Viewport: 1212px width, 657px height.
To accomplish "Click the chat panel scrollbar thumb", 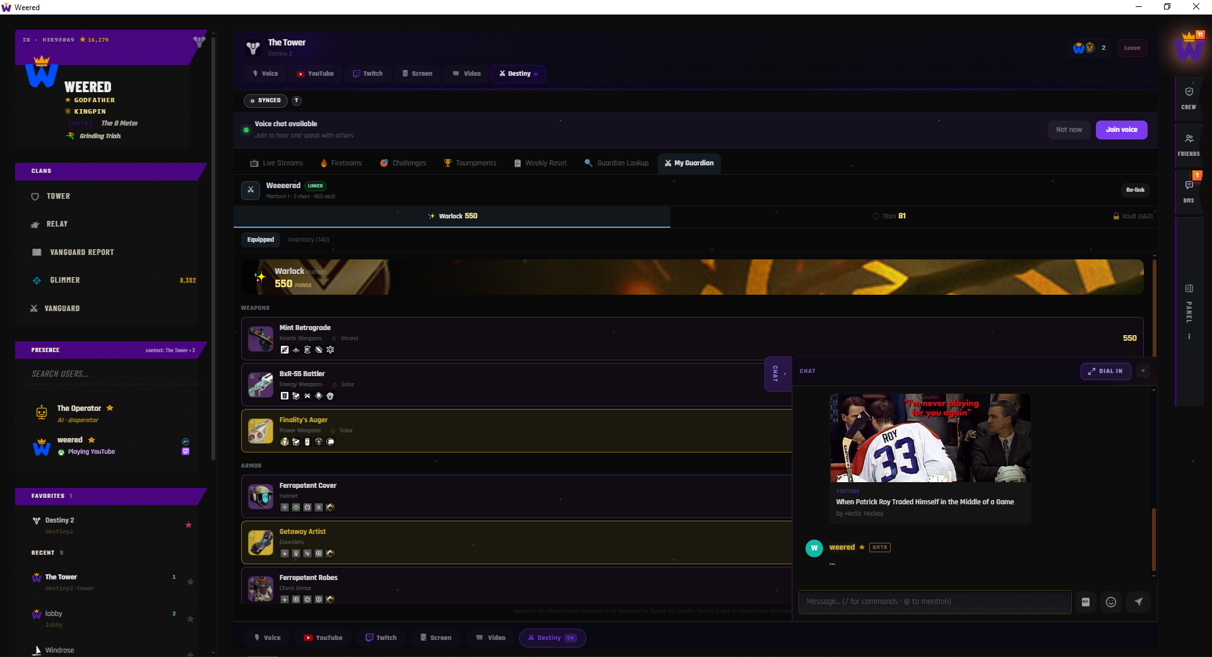I will click(x=1154, y=540).
